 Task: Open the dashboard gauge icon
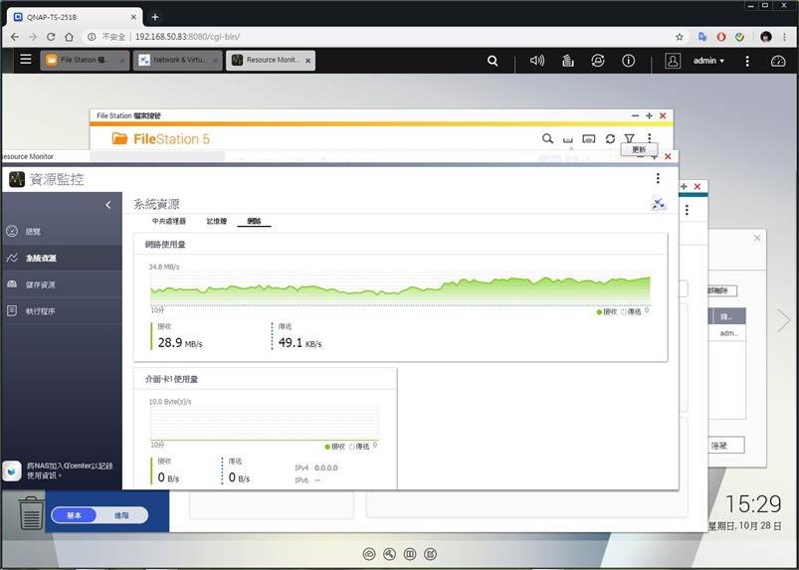(777, 61)
